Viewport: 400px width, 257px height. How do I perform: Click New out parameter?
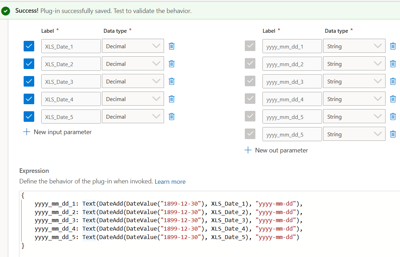(277, 150)
